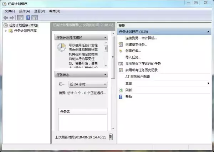The width and height of the screenshot is (214, 152).
Task: Click the 摘要: 总计 0 个 summary text
Action: click(82, 93)
